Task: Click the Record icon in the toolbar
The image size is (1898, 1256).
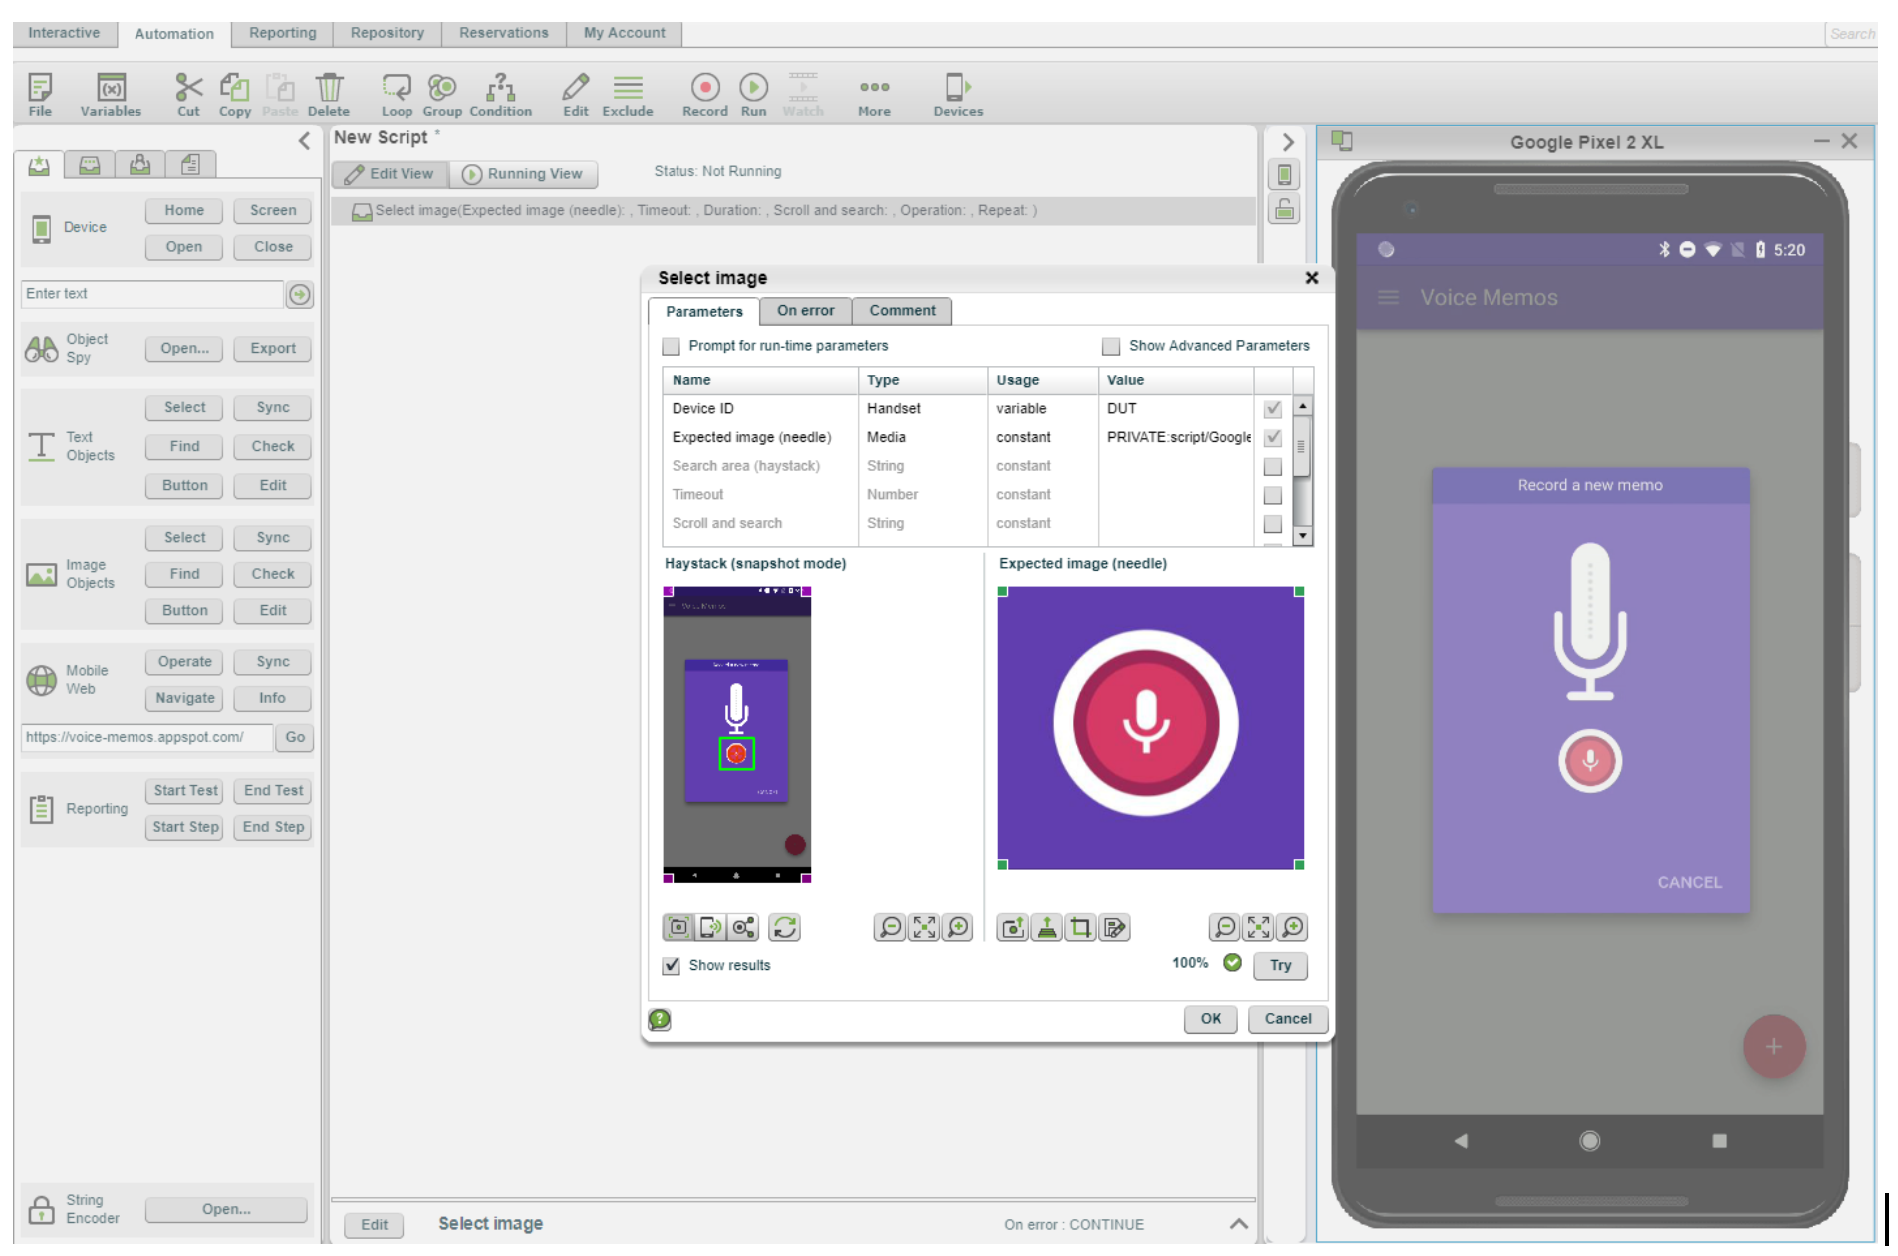Action: pos(704,93)
